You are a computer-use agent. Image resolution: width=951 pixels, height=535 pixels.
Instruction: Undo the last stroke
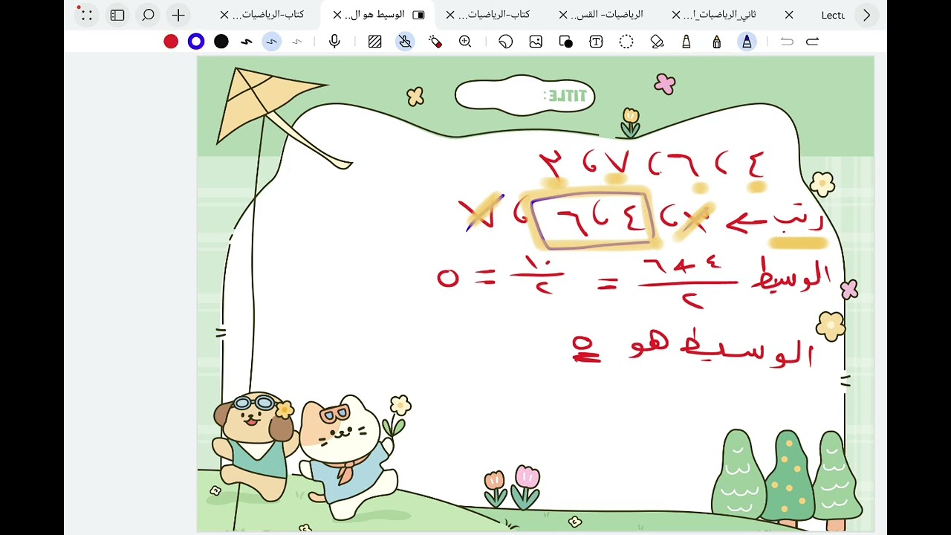(787, 42)
